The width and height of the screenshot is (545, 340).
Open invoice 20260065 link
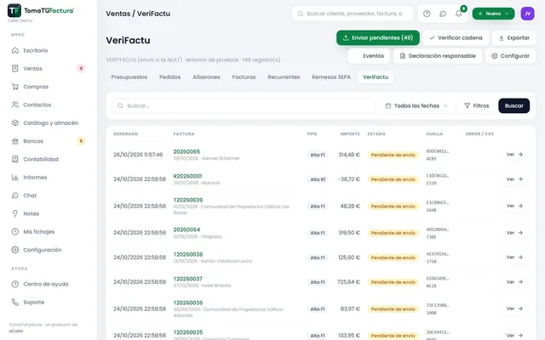186,151
